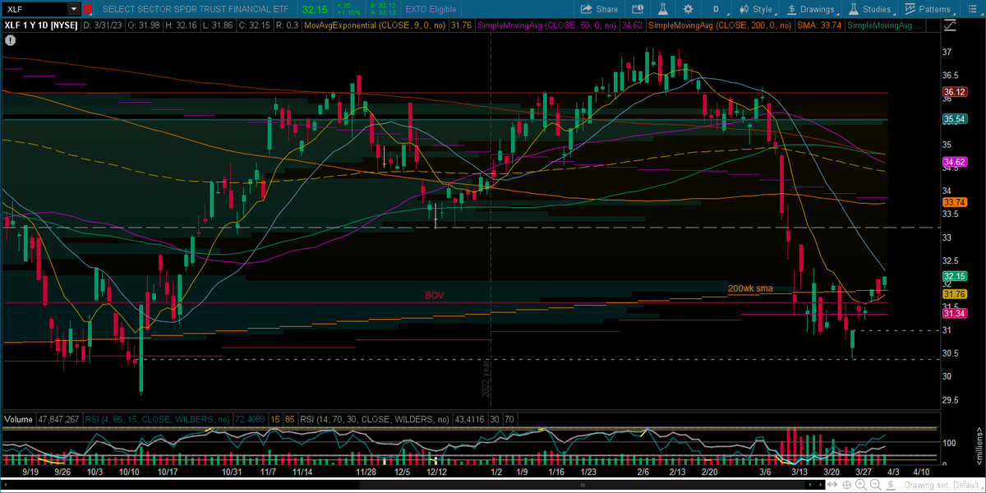Click the 33.74 orange price bubble
Image resolution: width=986 pixels, height=493 pixels.
(954, 202)
